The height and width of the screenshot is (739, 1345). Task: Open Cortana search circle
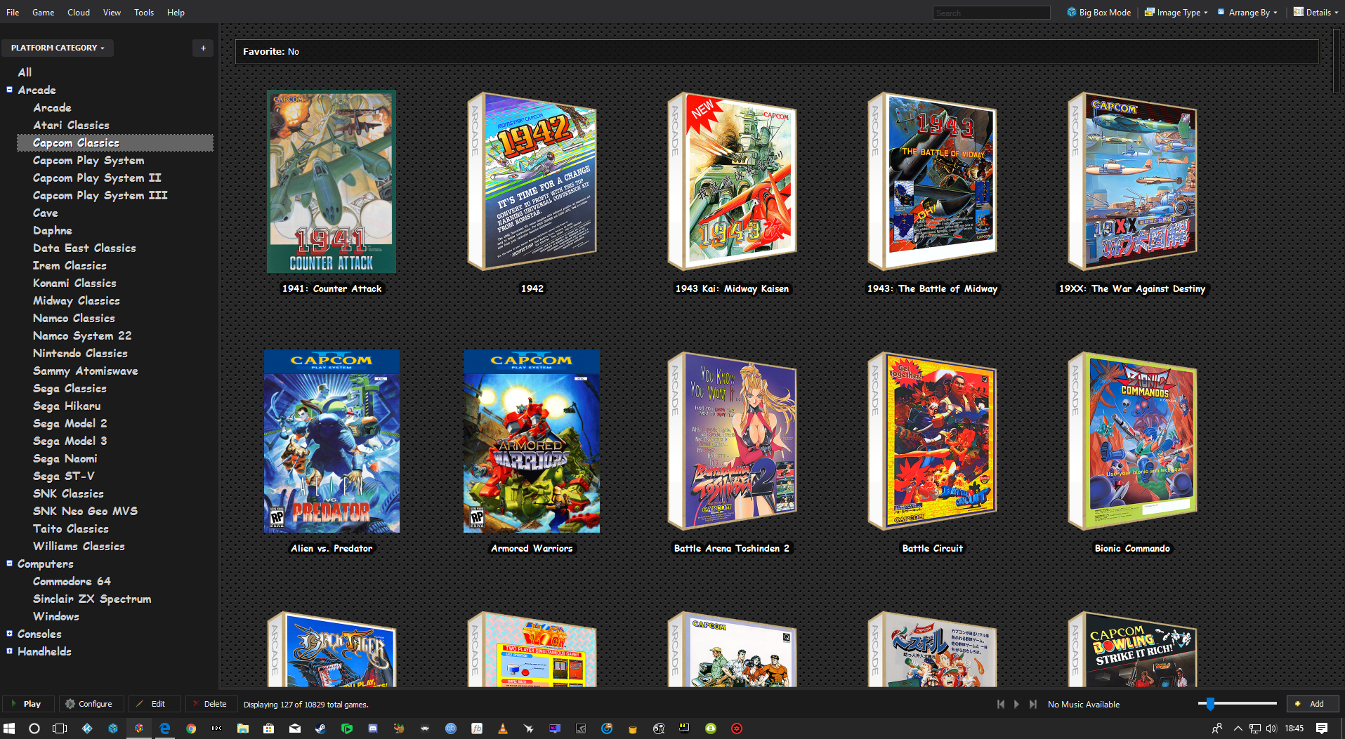pos(34,728)
